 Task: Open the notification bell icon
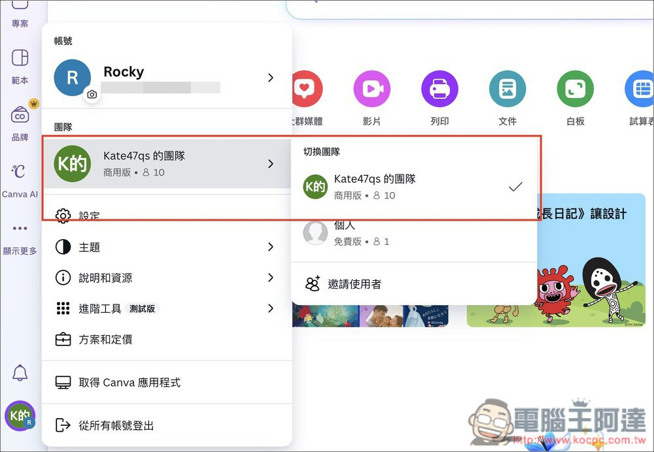point(19,372)
